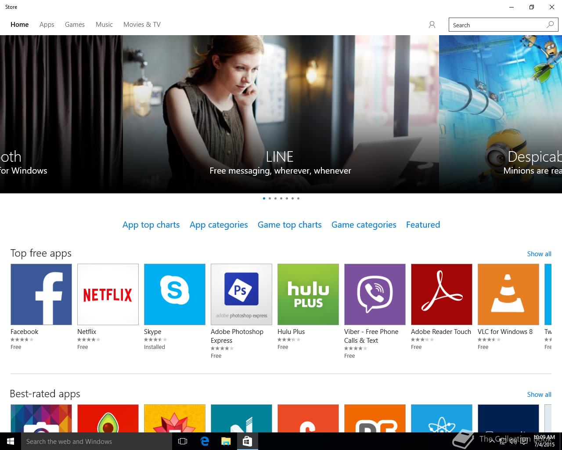Click the Hulu Plus app name
This screenshot has width=562, height=450.
(291, 332)
